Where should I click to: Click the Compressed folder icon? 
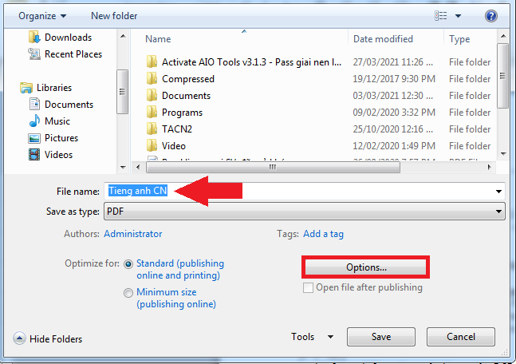point(152,79)
